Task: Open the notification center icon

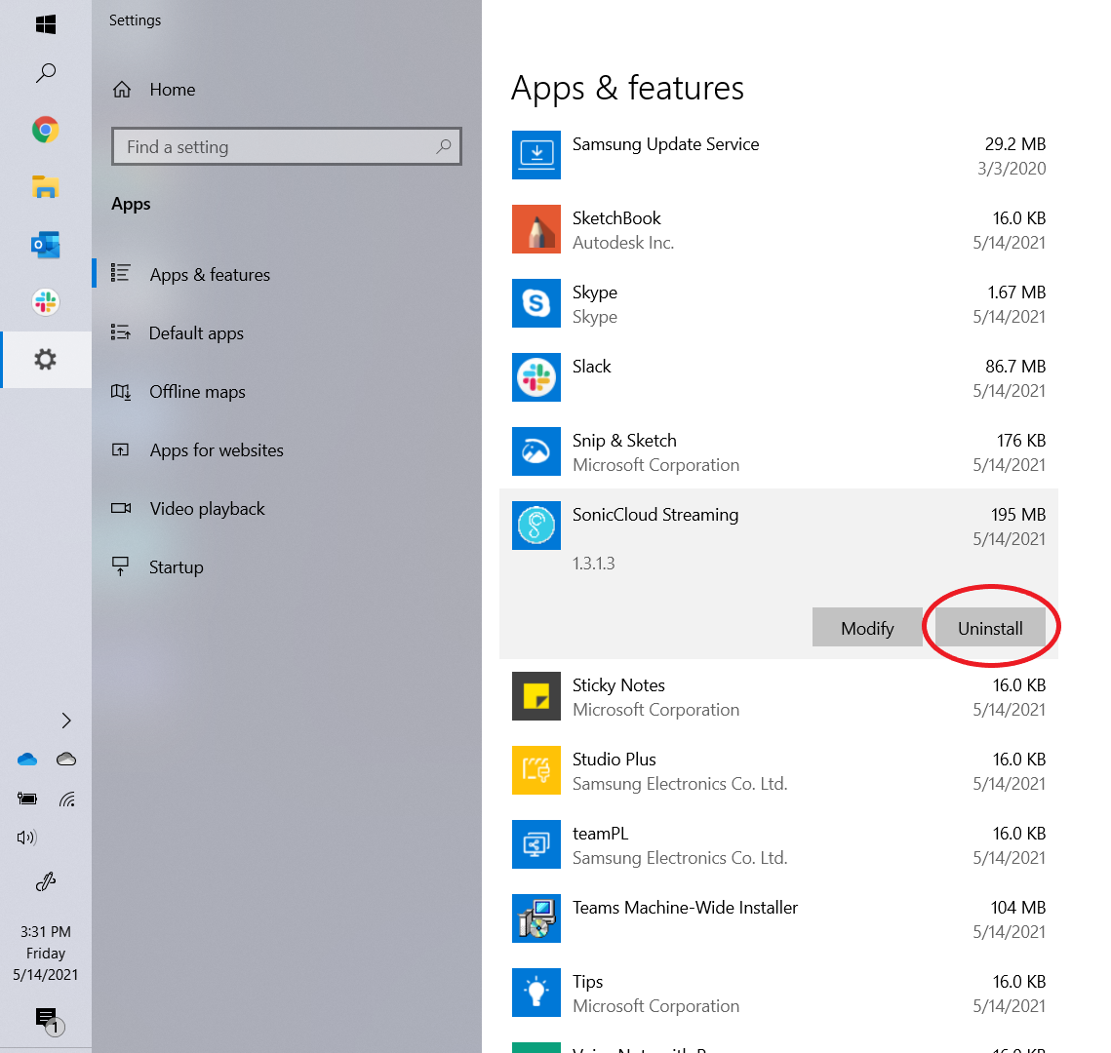Action: [46, 1019]
